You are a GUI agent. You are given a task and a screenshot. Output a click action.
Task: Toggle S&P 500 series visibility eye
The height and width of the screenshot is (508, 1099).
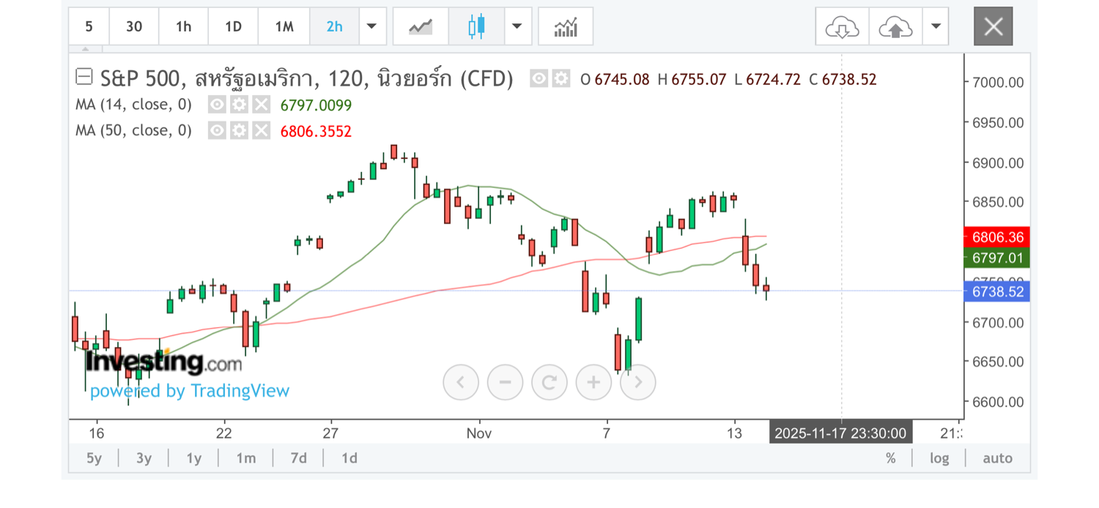click(540, 79)
